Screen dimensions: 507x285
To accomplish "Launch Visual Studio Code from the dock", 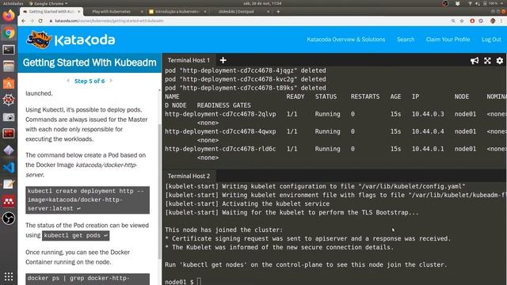I will point(9,167).
